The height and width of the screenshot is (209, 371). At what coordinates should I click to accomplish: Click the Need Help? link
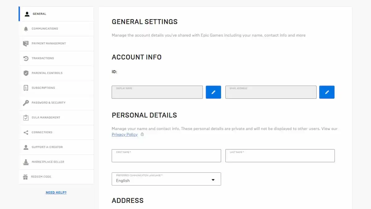56,193
